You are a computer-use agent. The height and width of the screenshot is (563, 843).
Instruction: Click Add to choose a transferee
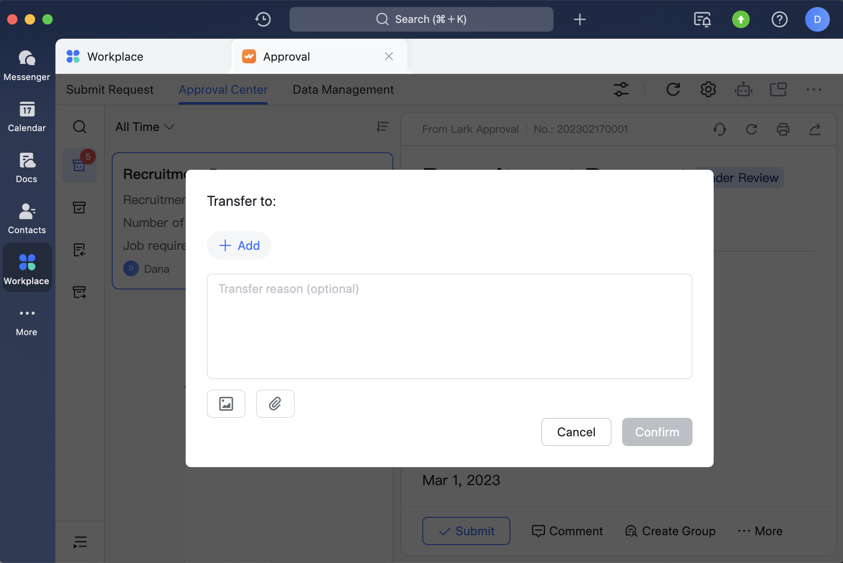(x=239, y=245)
